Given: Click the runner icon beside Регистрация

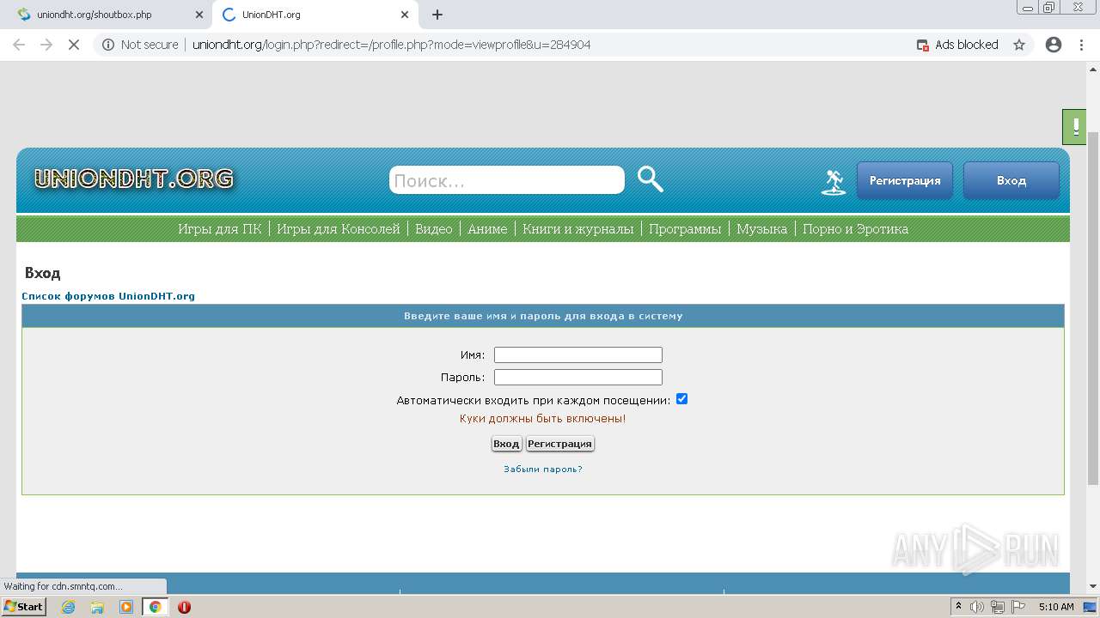Looking at the screenshot, I should tap(833, 182).
